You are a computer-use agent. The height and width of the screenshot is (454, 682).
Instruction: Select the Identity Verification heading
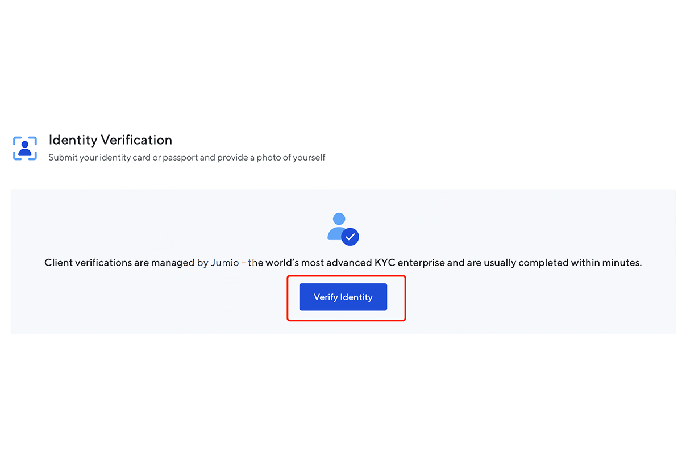click(x=110, y=140)
